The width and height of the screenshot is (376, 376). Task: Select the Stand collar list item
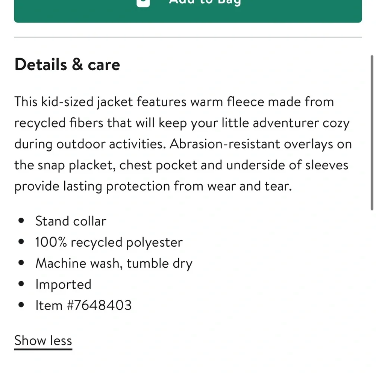[x=71, y=221]
